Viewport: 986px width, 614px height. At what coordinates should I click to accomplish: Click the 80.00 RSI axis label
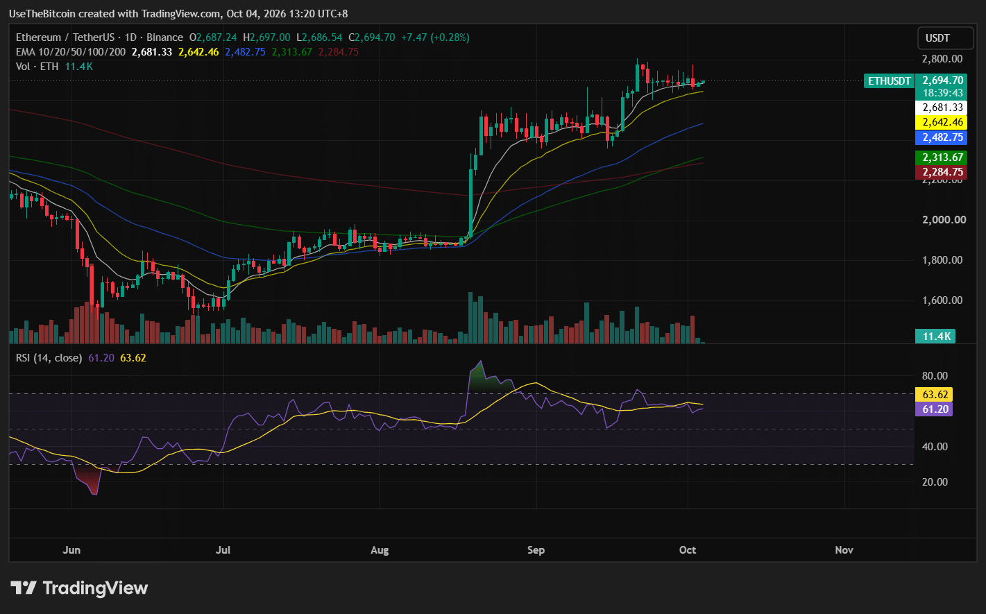[935, 376]
